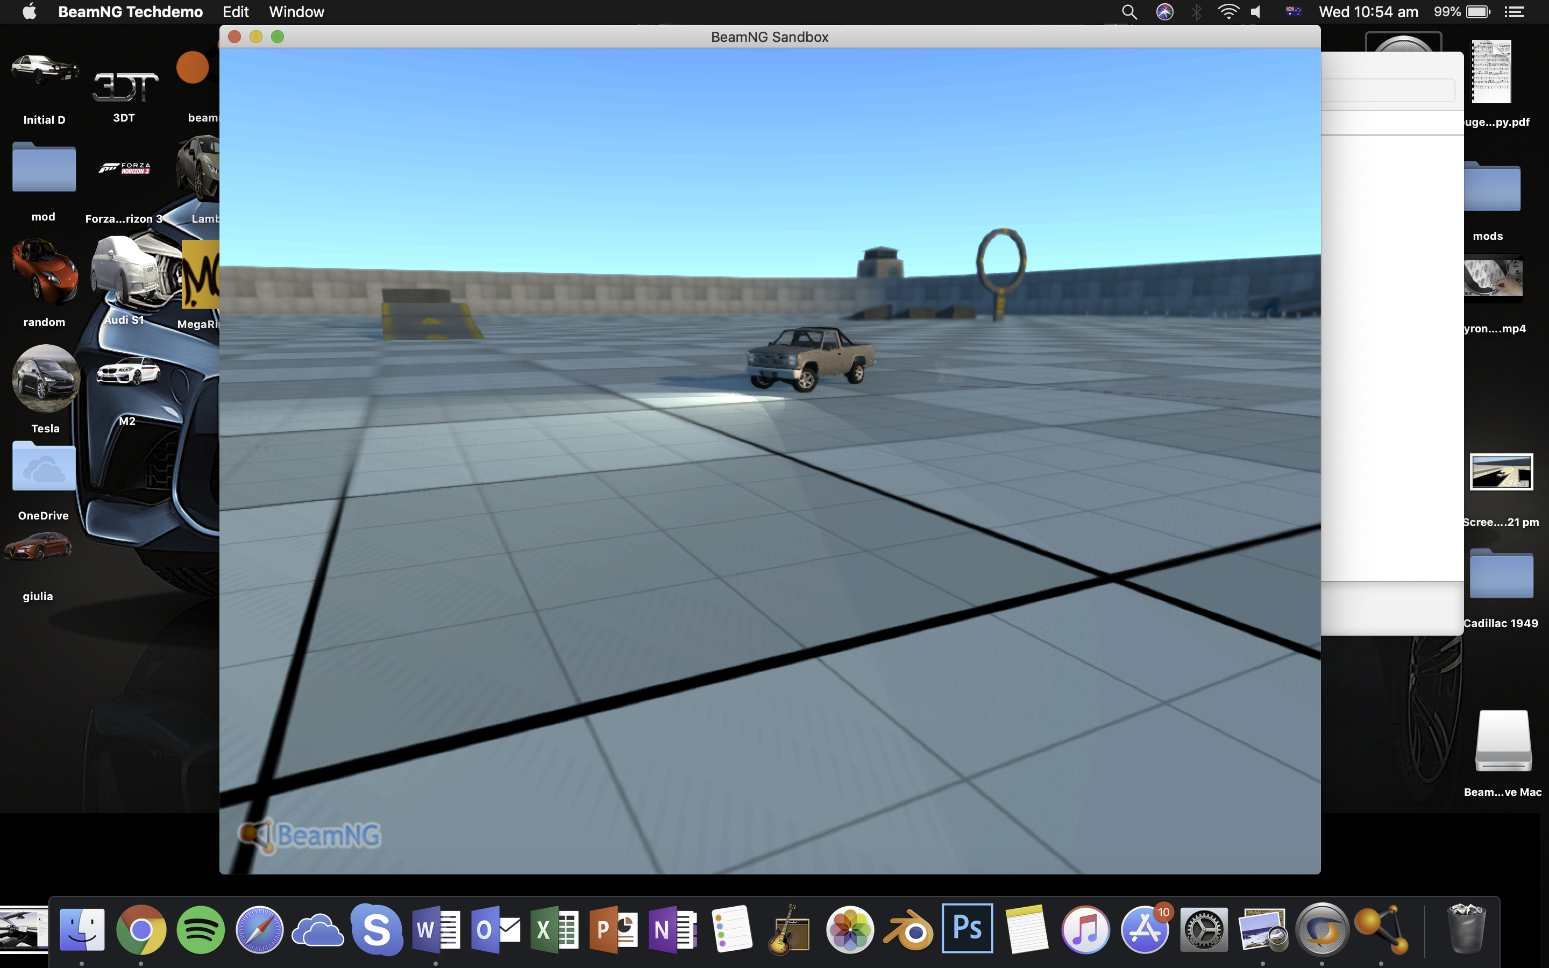Screen dimensions: 1549x968
Task: Launch Microsoft PowerPoint from the Dock
Action: coord(613,929)
